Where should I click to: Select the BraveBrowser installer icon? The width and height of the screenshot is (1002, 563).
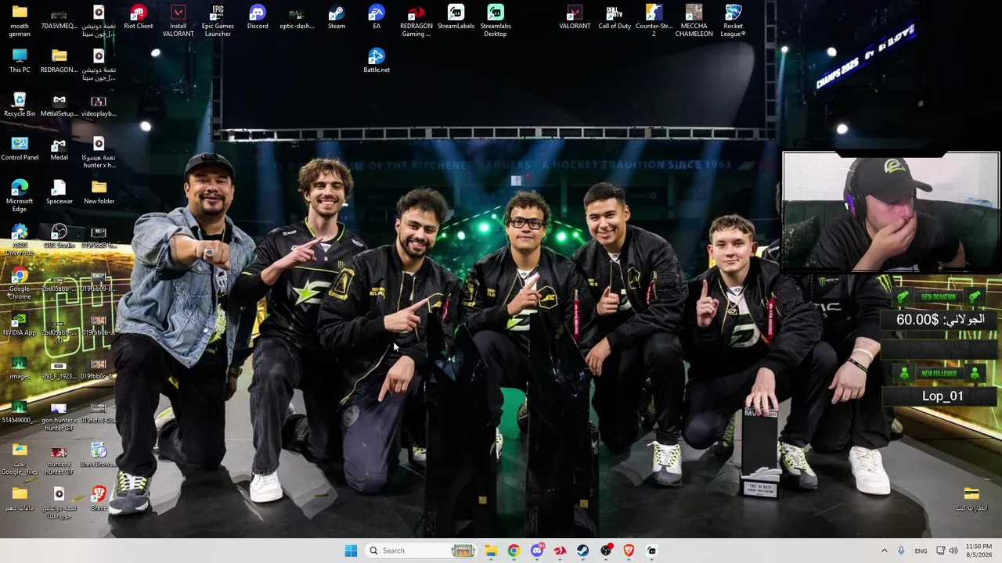99,456
